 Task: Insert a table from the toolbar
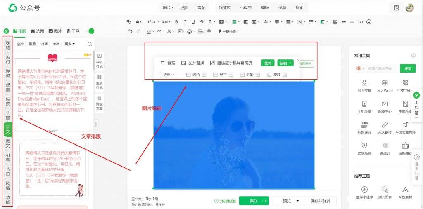(x=335, y=22)
